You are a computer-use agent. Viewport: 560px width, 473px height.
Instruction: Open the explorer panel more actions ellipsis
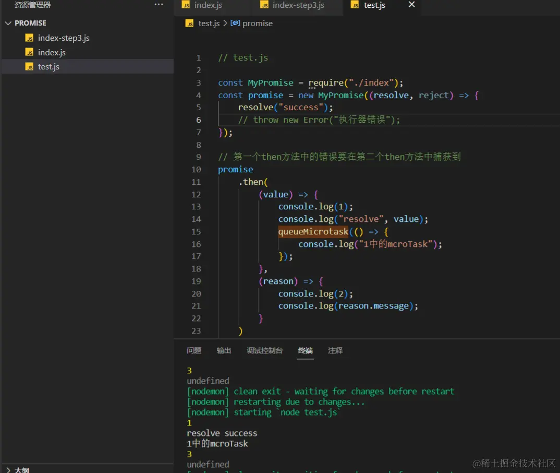click(x=159, y=5)
